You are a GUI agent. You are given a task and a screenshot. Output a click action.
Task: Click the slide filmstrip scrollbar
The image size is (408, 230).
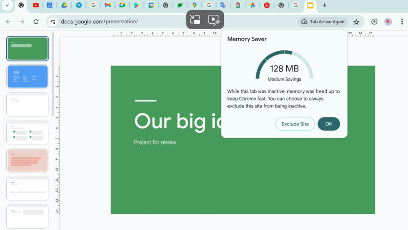53,74
